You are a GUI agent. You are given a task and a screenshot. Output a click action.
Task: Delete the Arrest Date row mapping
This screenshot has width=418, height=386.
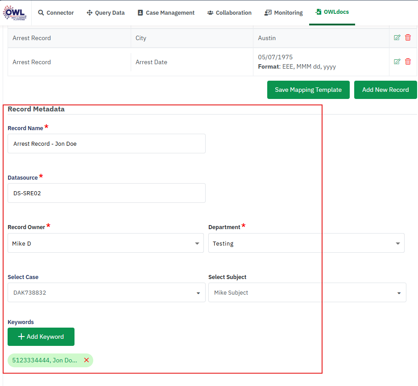408,62
